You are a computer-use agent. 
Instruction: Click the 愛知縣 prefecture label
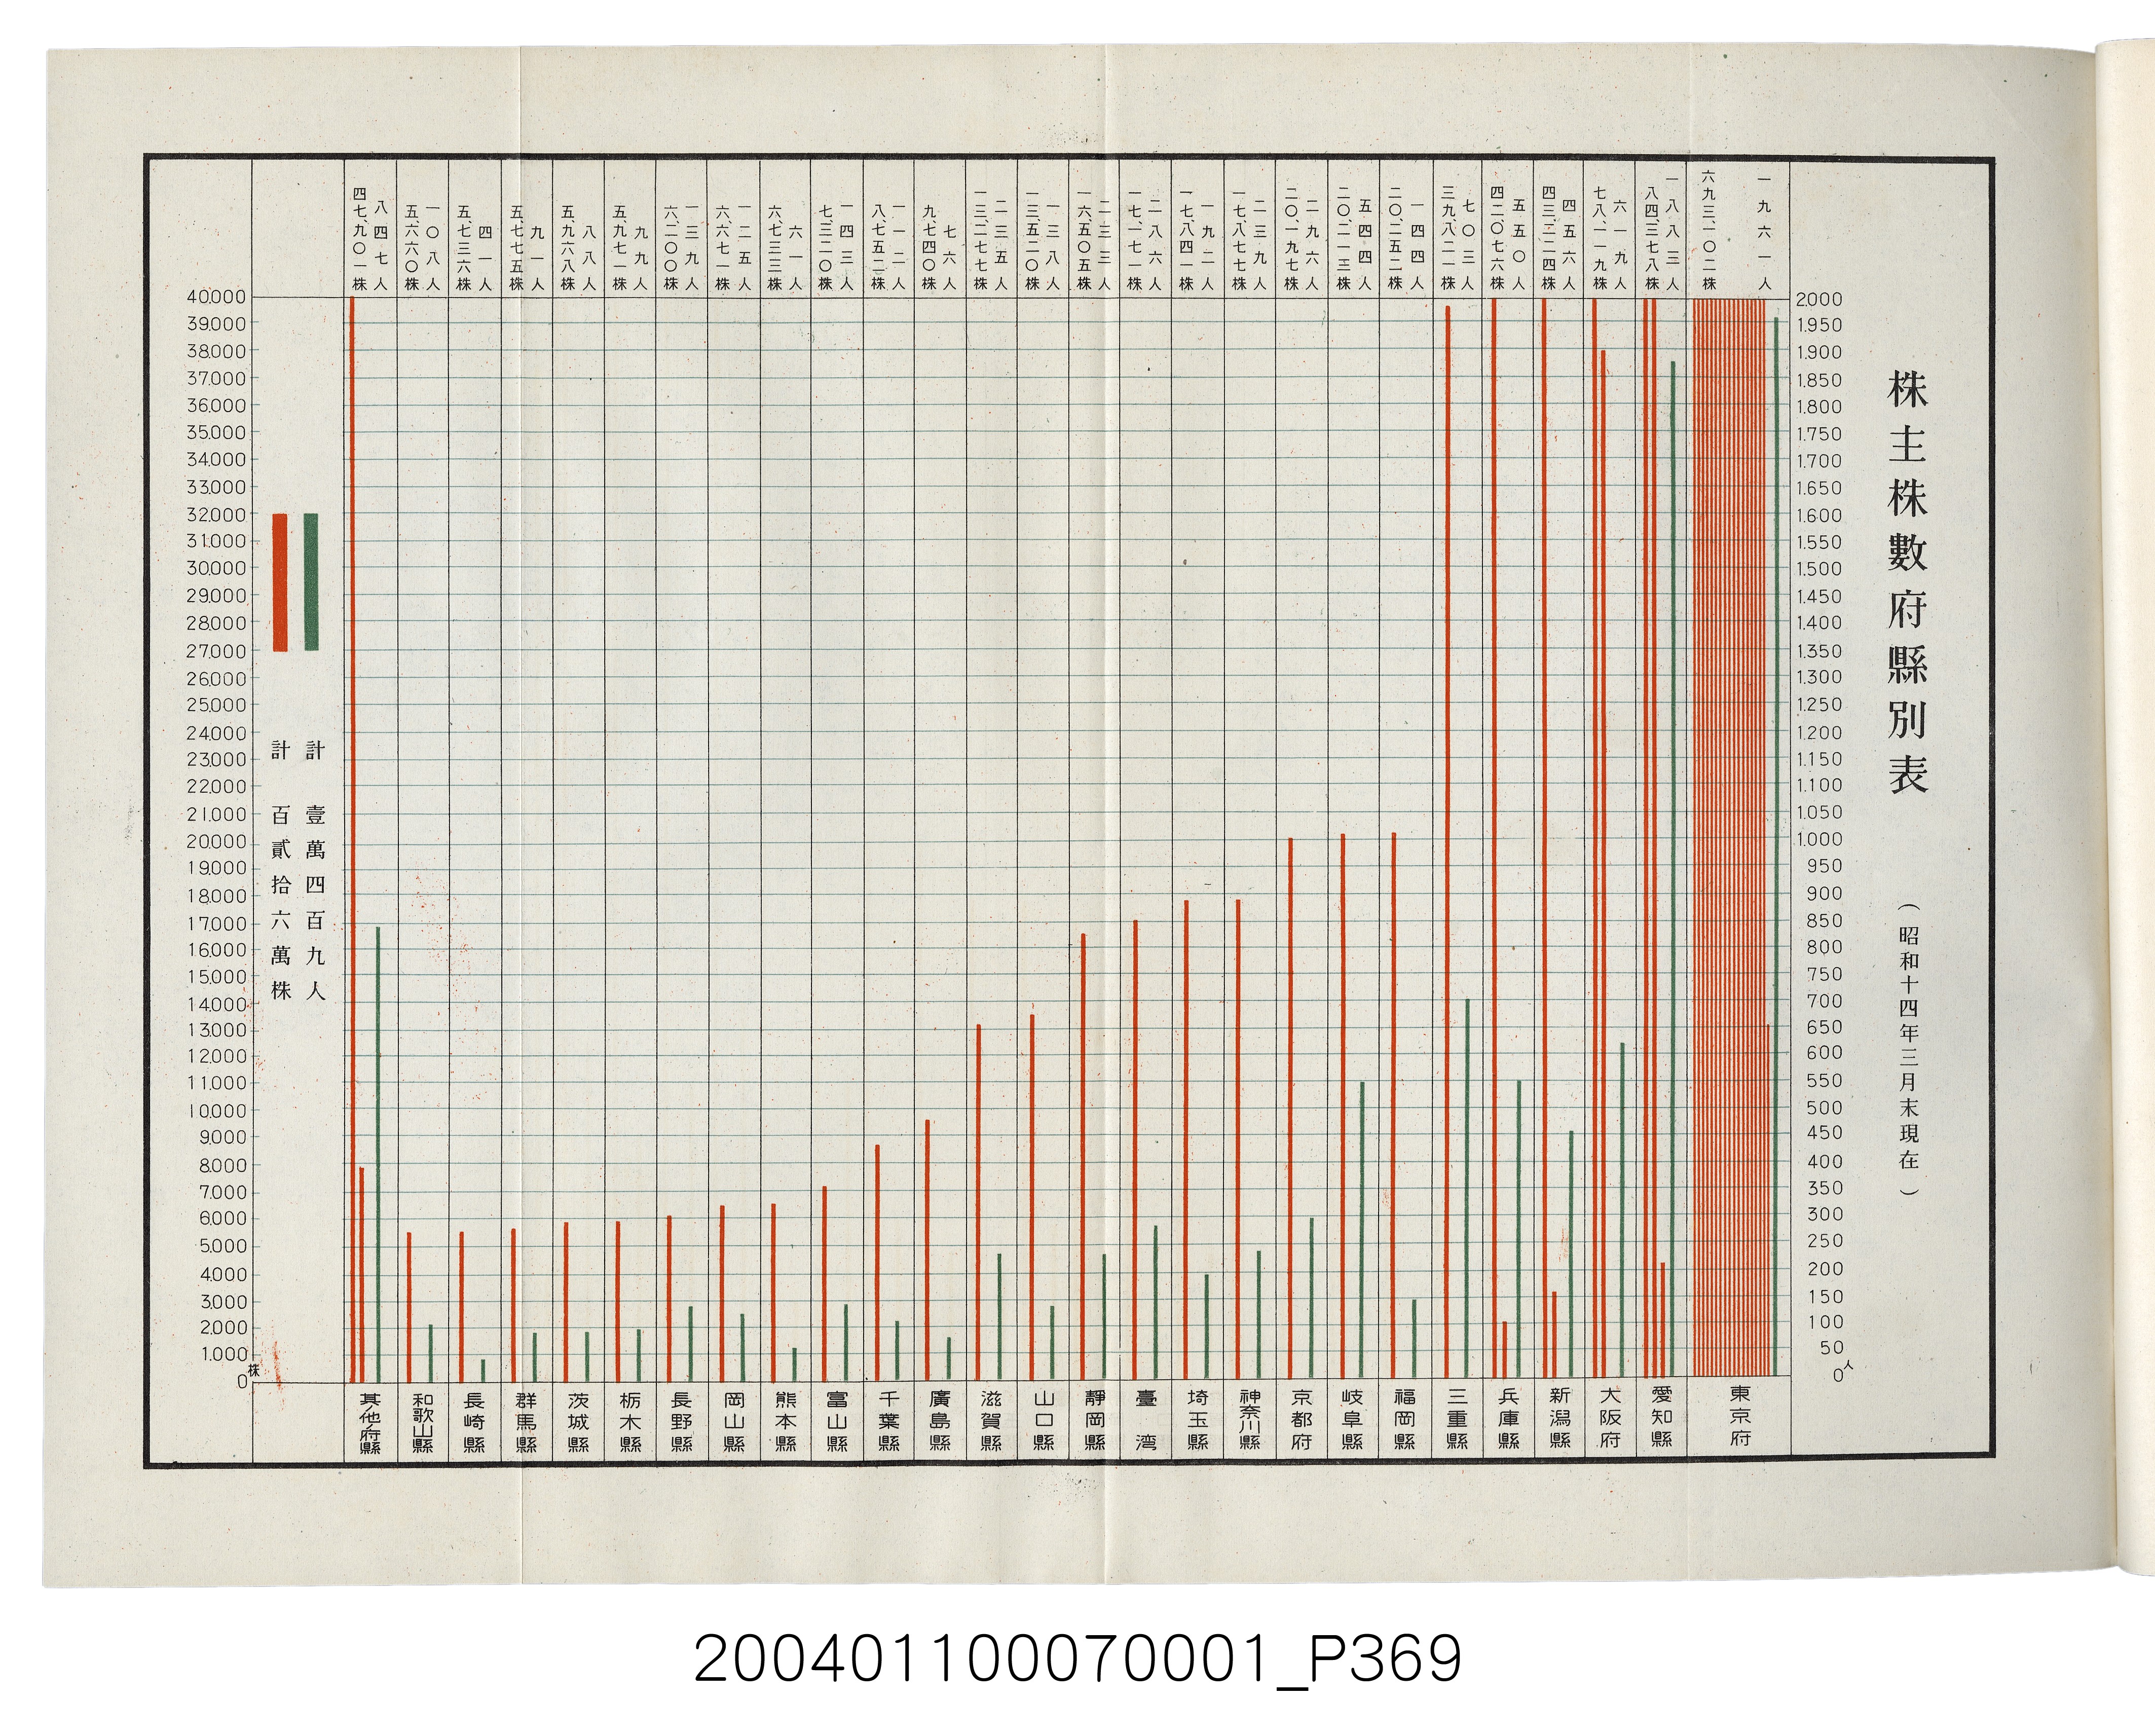click(1662, 1416)
